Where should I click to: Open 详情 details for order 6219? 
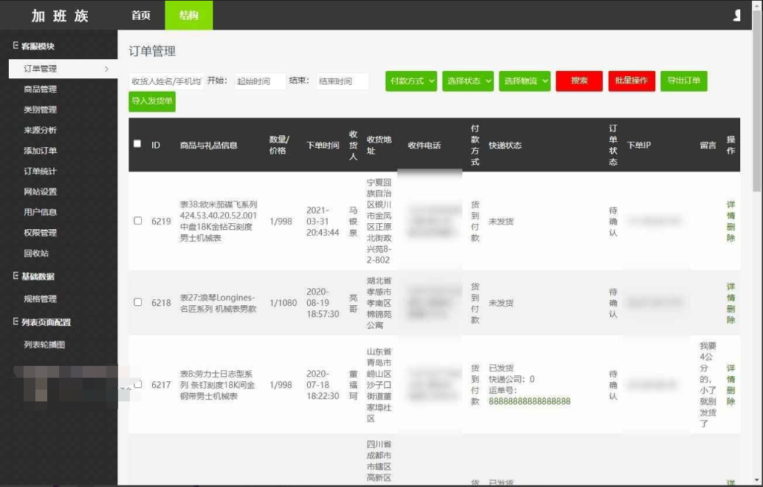tap(732, 211)
